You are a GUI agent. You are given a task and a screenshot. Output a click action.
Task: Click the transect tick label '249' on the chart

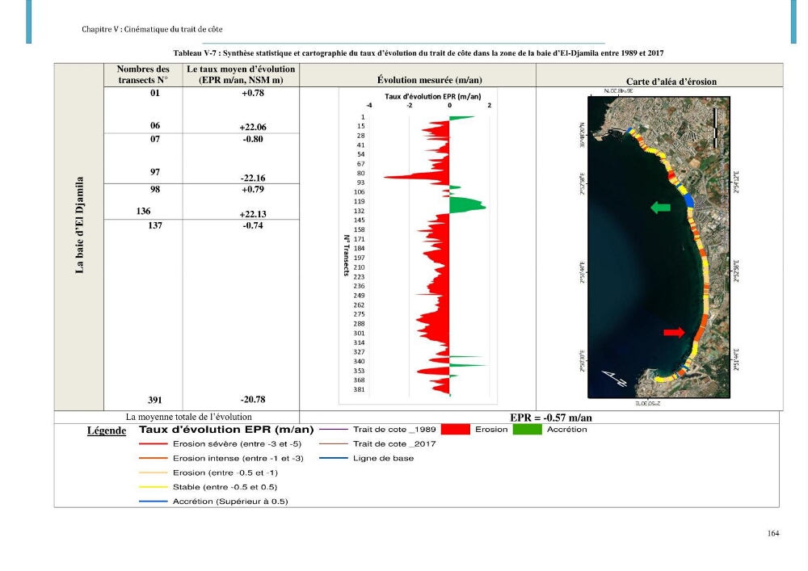(x=360, y=296)
